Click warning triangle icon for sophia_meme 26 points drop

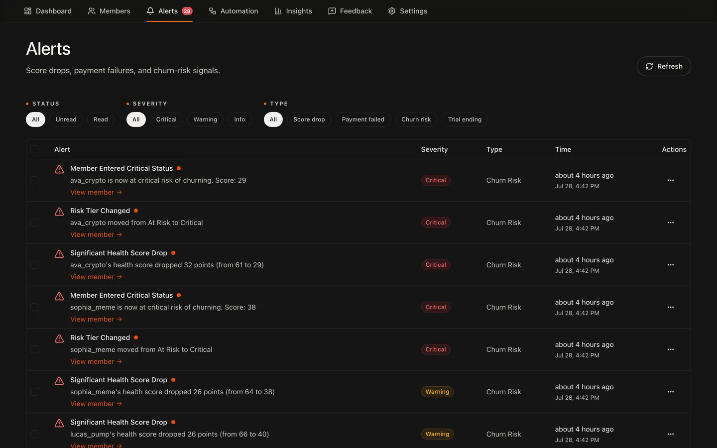tap(59, 381)
